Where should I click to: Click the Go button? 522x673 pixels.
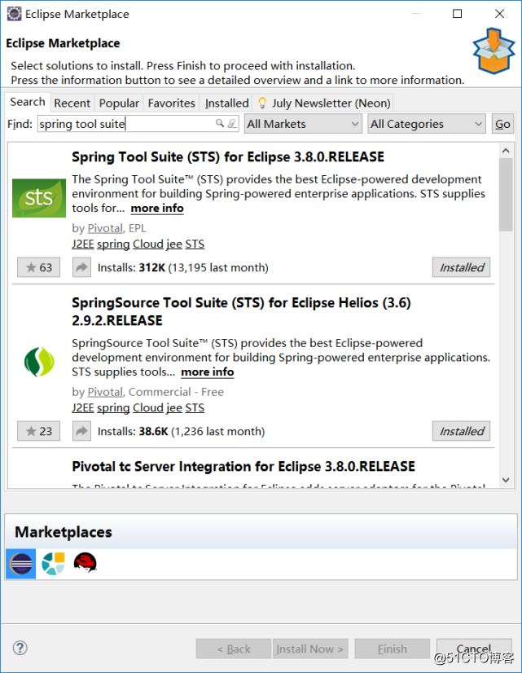pos(502,124)
